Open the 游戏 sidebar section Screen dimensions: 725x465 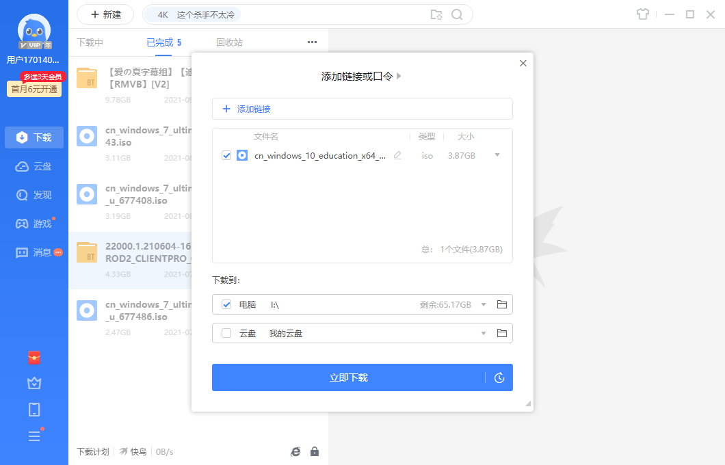[34, 223]
